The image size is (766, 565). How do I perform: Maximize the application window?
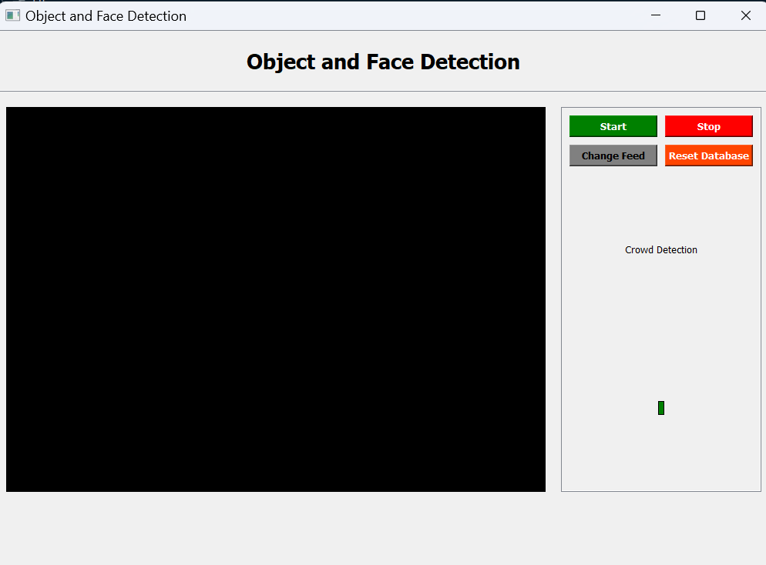700,15
